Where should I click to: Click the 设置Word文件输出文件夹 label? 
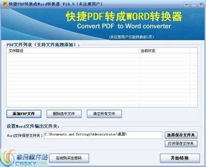click(33, 126)
